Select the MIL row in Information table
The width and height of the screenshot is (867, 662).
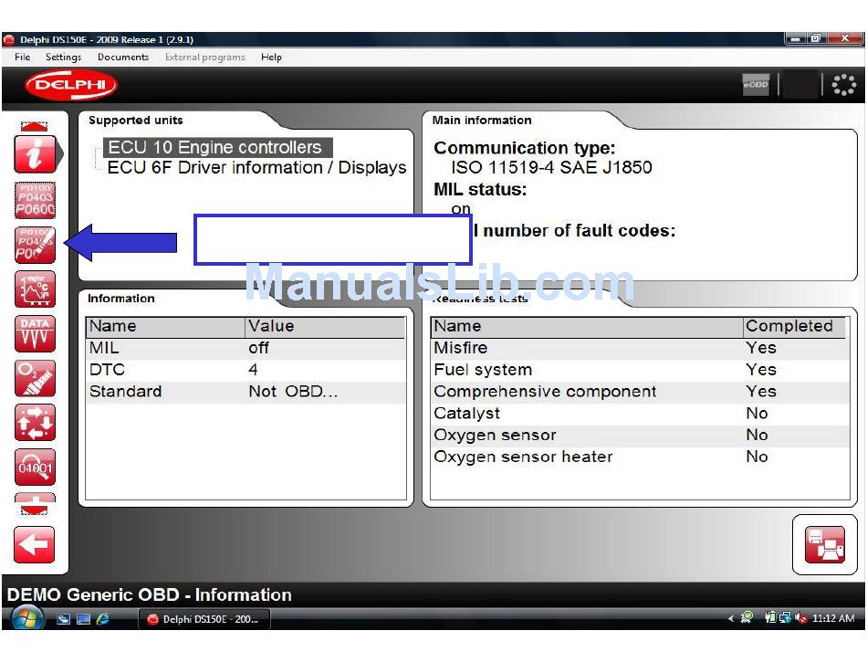[x=245, y=348]
